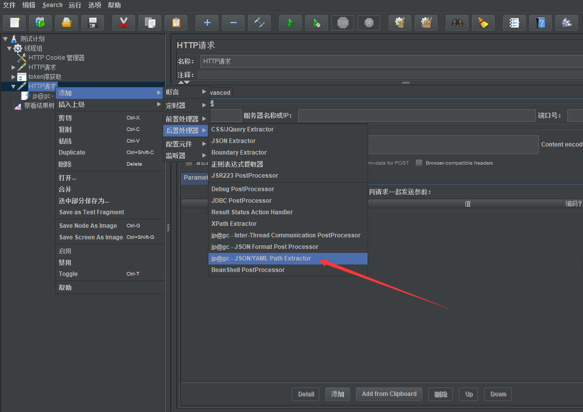Click the Save floppy disk toolbar icon
The image size is (583, 412).
tap(92, 23)
